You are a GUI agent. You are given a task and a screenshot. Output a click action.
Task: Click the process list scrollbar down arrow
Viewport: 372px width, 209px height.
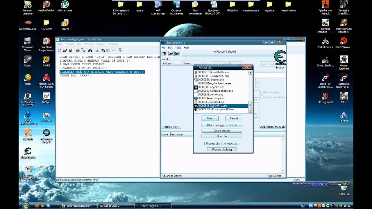(250, 111)
